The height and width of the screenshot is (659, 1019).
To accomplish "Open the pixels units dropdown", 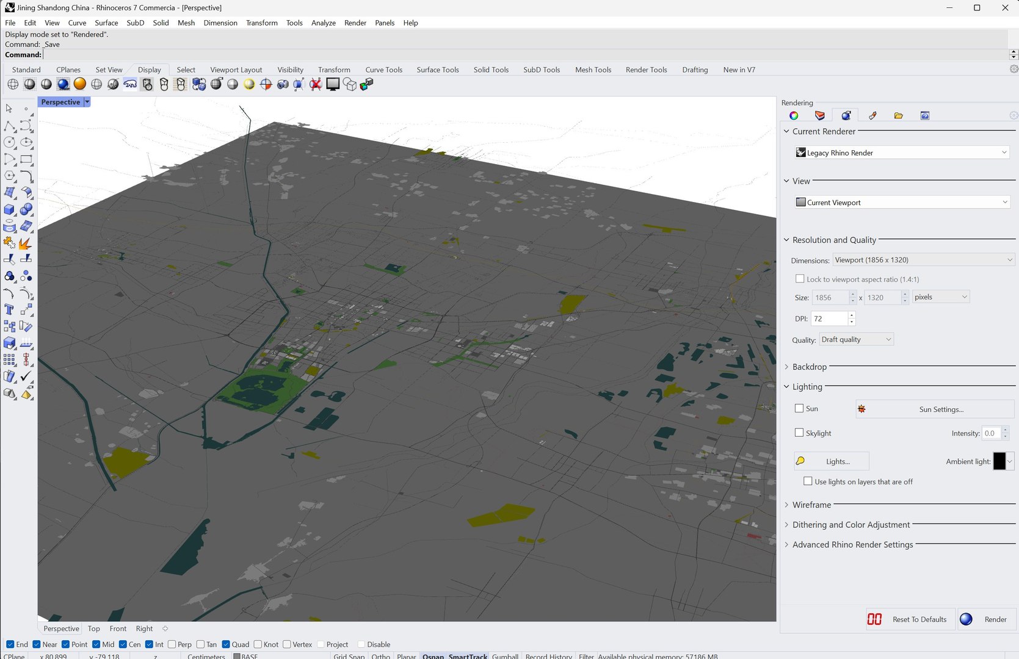I will coord(941,297).
